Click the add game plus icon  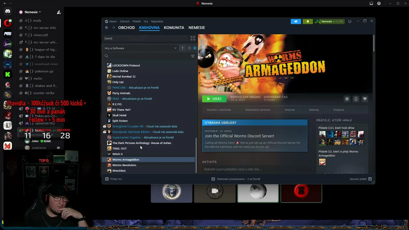[x=107, y=179]
